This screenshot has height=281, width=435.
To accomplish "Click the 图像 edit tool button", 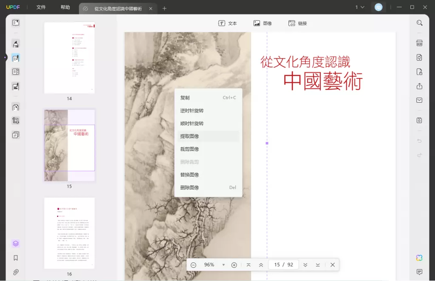I will click(263, 23).
